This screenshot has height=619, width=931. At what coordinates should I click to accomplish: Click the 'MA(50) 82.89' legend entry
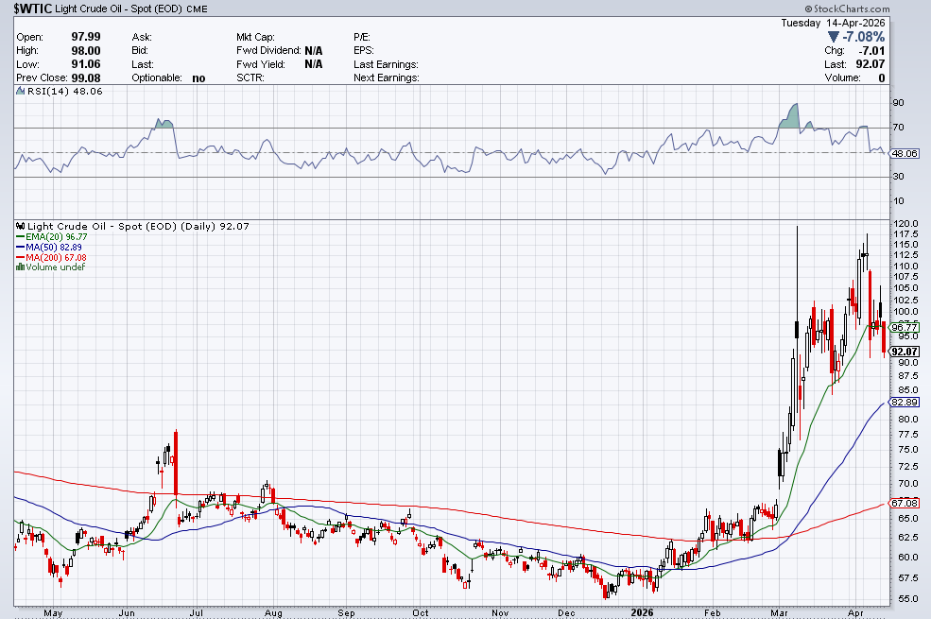tap(54, 247)
